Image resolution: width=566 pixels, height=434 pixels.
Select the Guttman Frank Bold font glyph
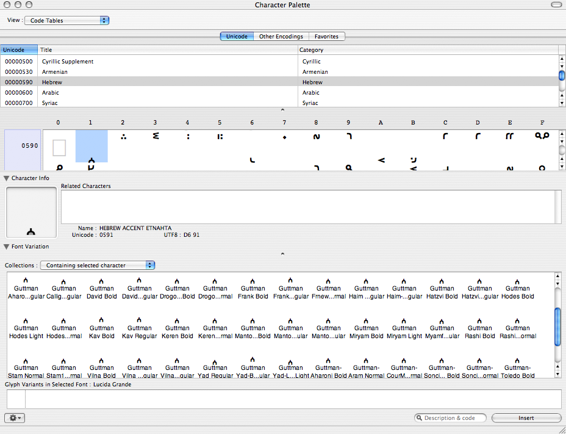coord(253,289)
